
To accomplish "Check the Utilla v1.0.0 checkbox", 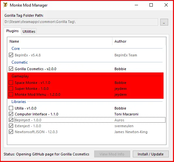I will pyautogui.click(x=11, y=108).
